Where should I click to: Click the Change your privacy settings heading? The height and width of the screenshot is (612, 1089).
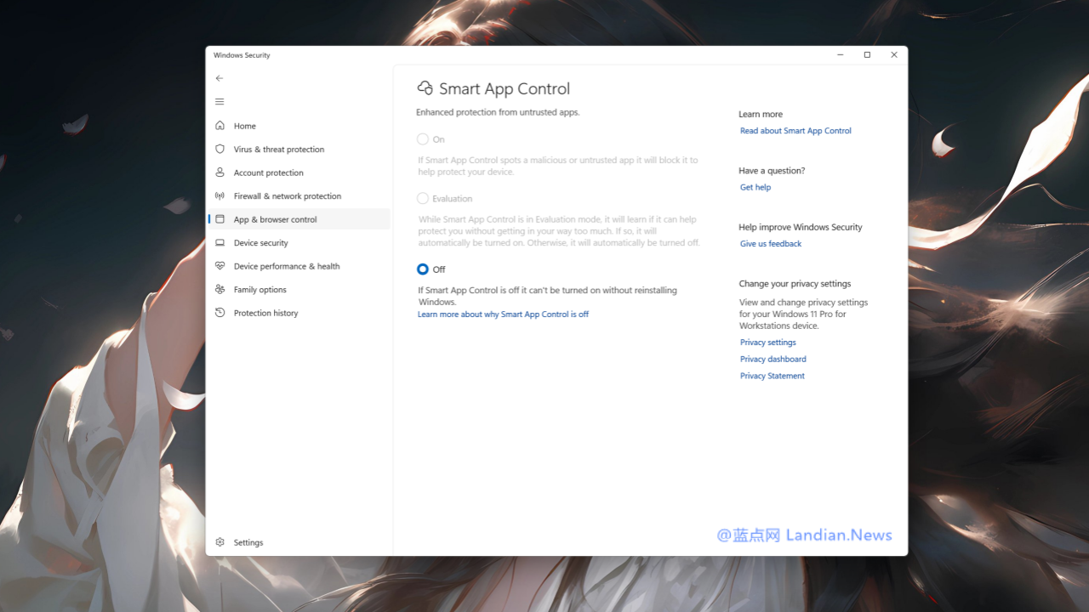point(795,284)
